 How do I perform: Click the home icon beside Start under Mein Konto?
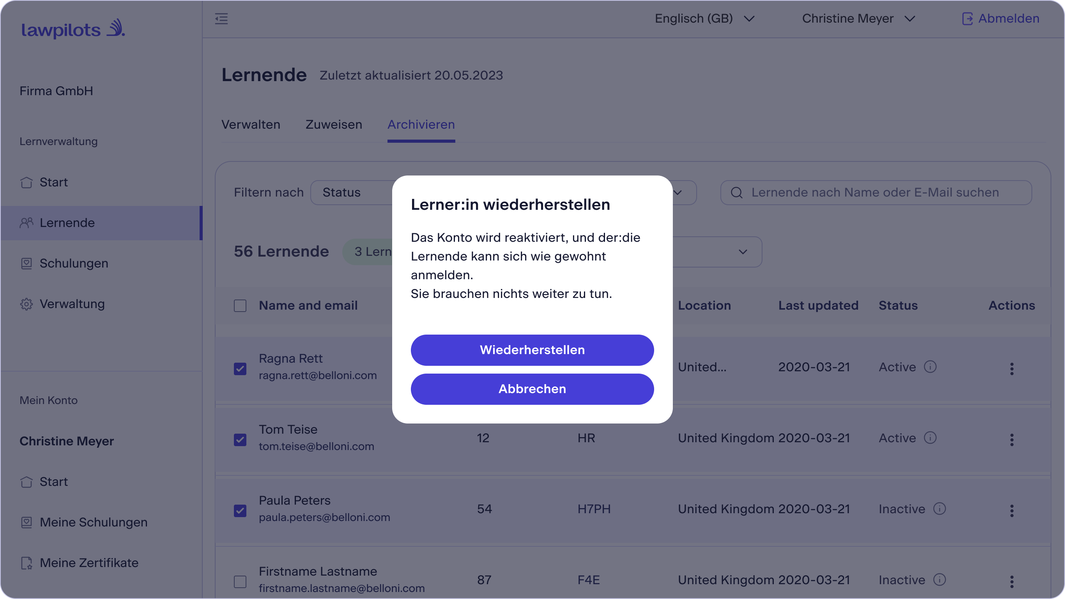coord(27,482)
